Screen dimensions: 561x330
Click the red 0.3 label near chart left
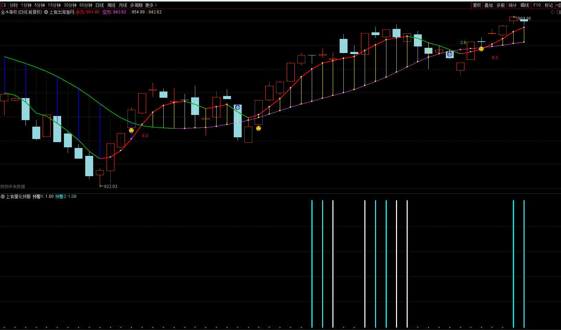(145, 136)
